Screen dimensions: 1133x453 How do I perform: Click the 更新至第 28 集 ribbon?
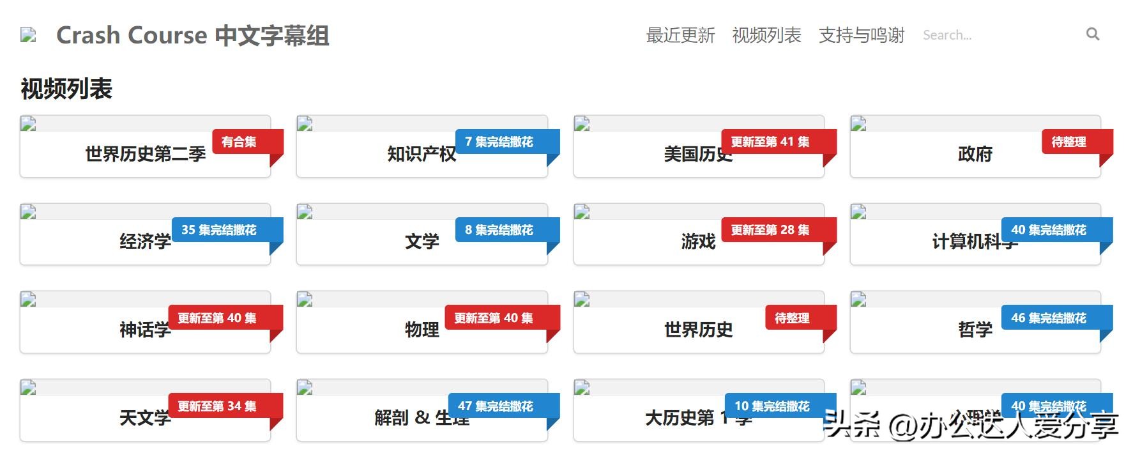point(779,230)
